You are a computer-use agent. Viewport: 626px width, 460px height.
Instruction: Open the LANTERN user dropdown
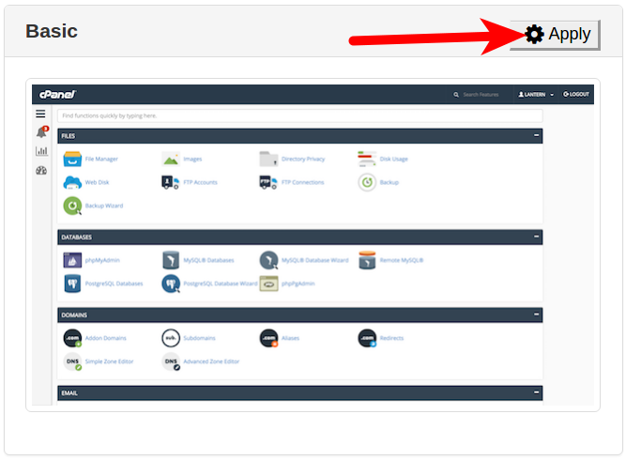pos(536,95)
